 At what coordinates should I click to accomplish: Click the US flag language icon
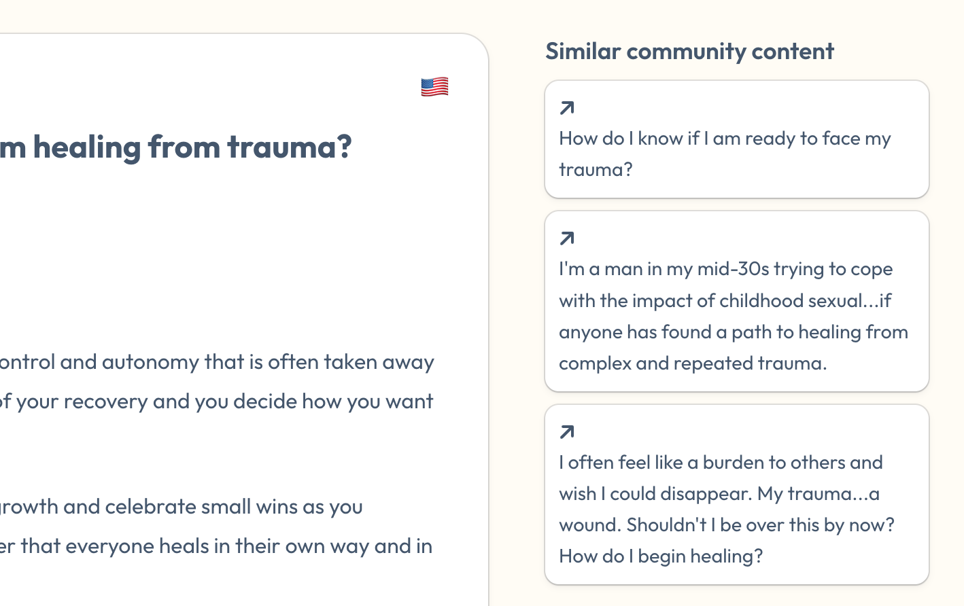coord(434,87)
